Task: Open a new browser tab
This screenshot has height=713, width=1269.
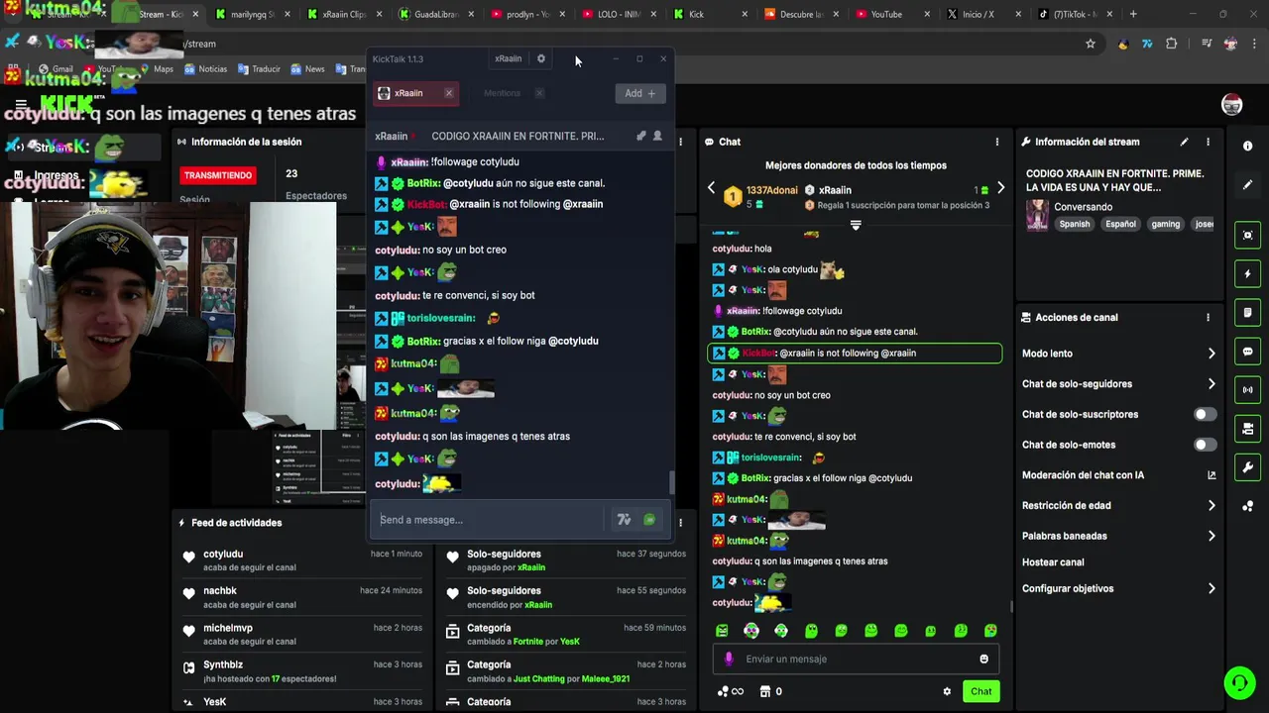Action: 1133,14
